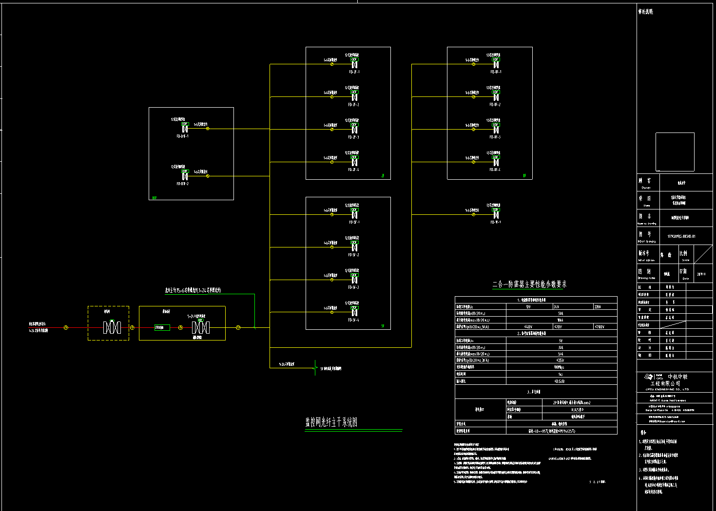Click the FD-B1F-2 distribution box symbol
This screenshot has height=511, width=716.
coord(185,176)
